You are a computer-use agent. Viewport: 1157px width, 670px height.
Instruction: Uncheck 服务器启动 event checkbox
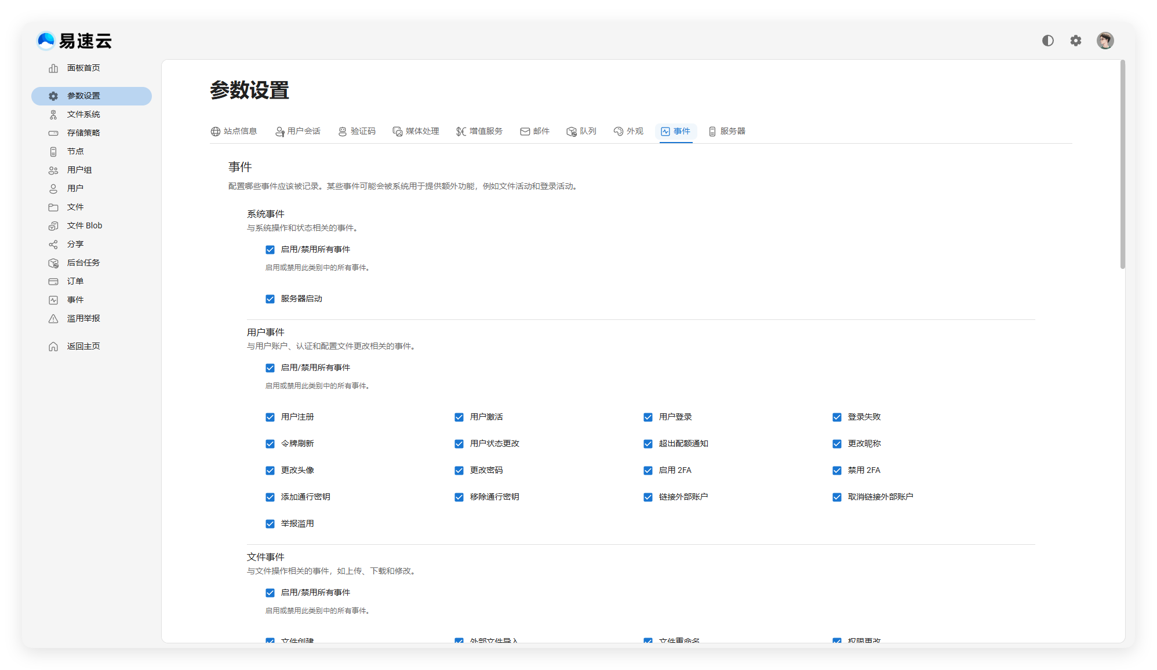pos(270,299)
